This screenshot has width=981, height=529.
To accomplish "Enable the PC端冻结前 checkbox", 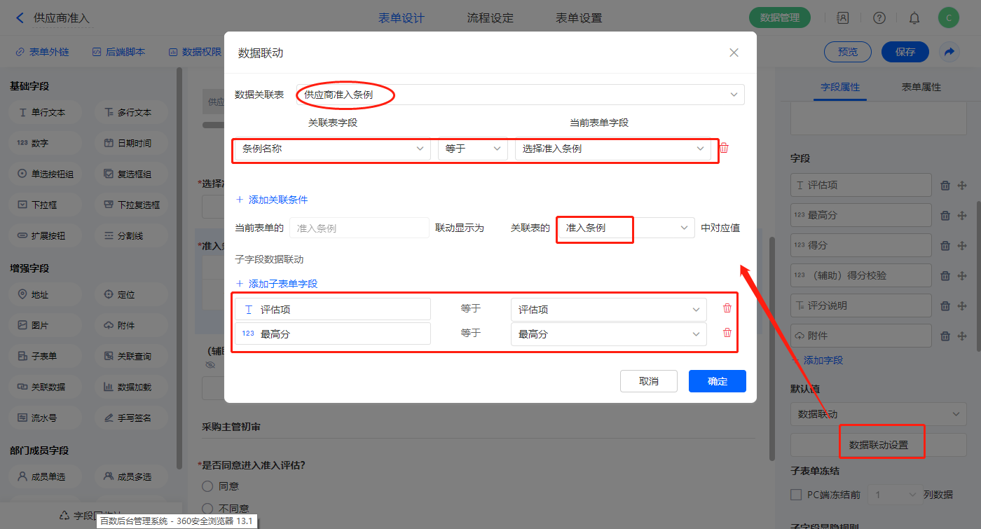I will (796, 495).
